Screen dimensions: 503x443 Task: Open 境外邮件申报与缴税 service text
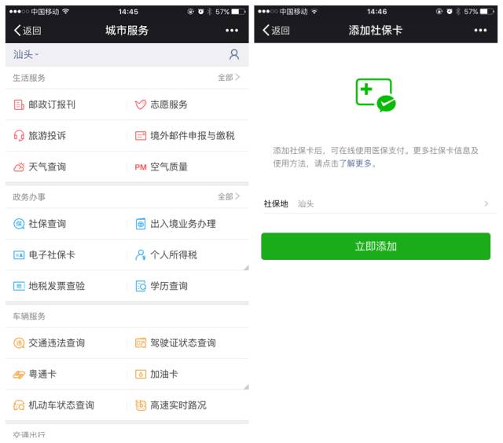193,136
